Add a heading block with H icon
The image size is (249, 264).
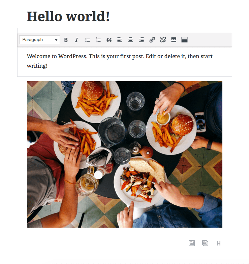click(219, 243)
